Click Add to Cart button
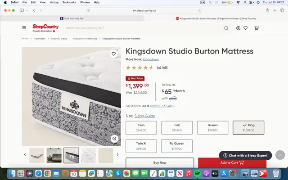This screenshot has height=180, width=288. click(x=232, y=162)
